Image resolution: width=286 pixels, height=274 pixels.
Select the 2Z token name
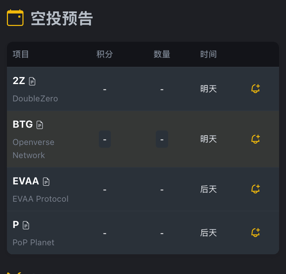coord(19,81)
